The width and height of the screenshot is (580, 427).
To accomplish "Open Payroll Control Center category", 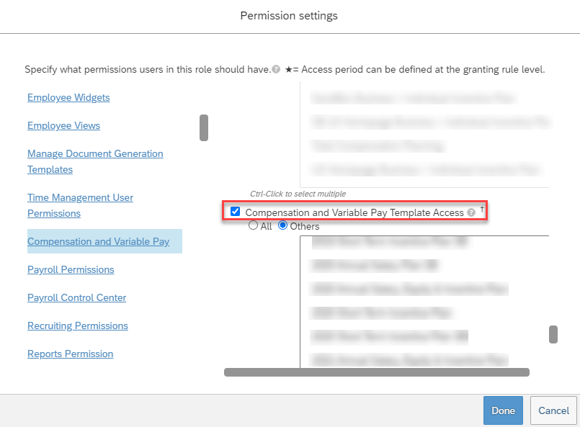I will click(76, 297).
